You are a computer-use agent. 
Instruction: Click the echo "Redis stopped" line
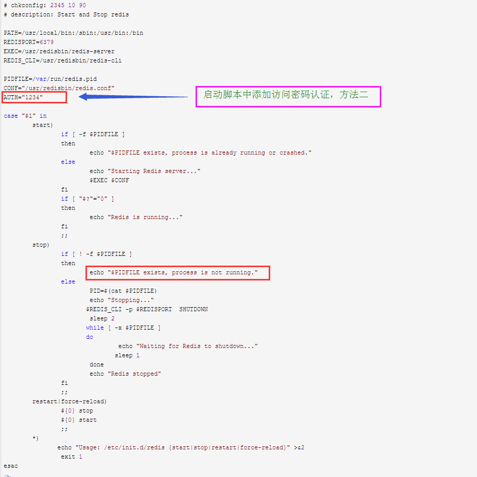[x=125, y=374]
